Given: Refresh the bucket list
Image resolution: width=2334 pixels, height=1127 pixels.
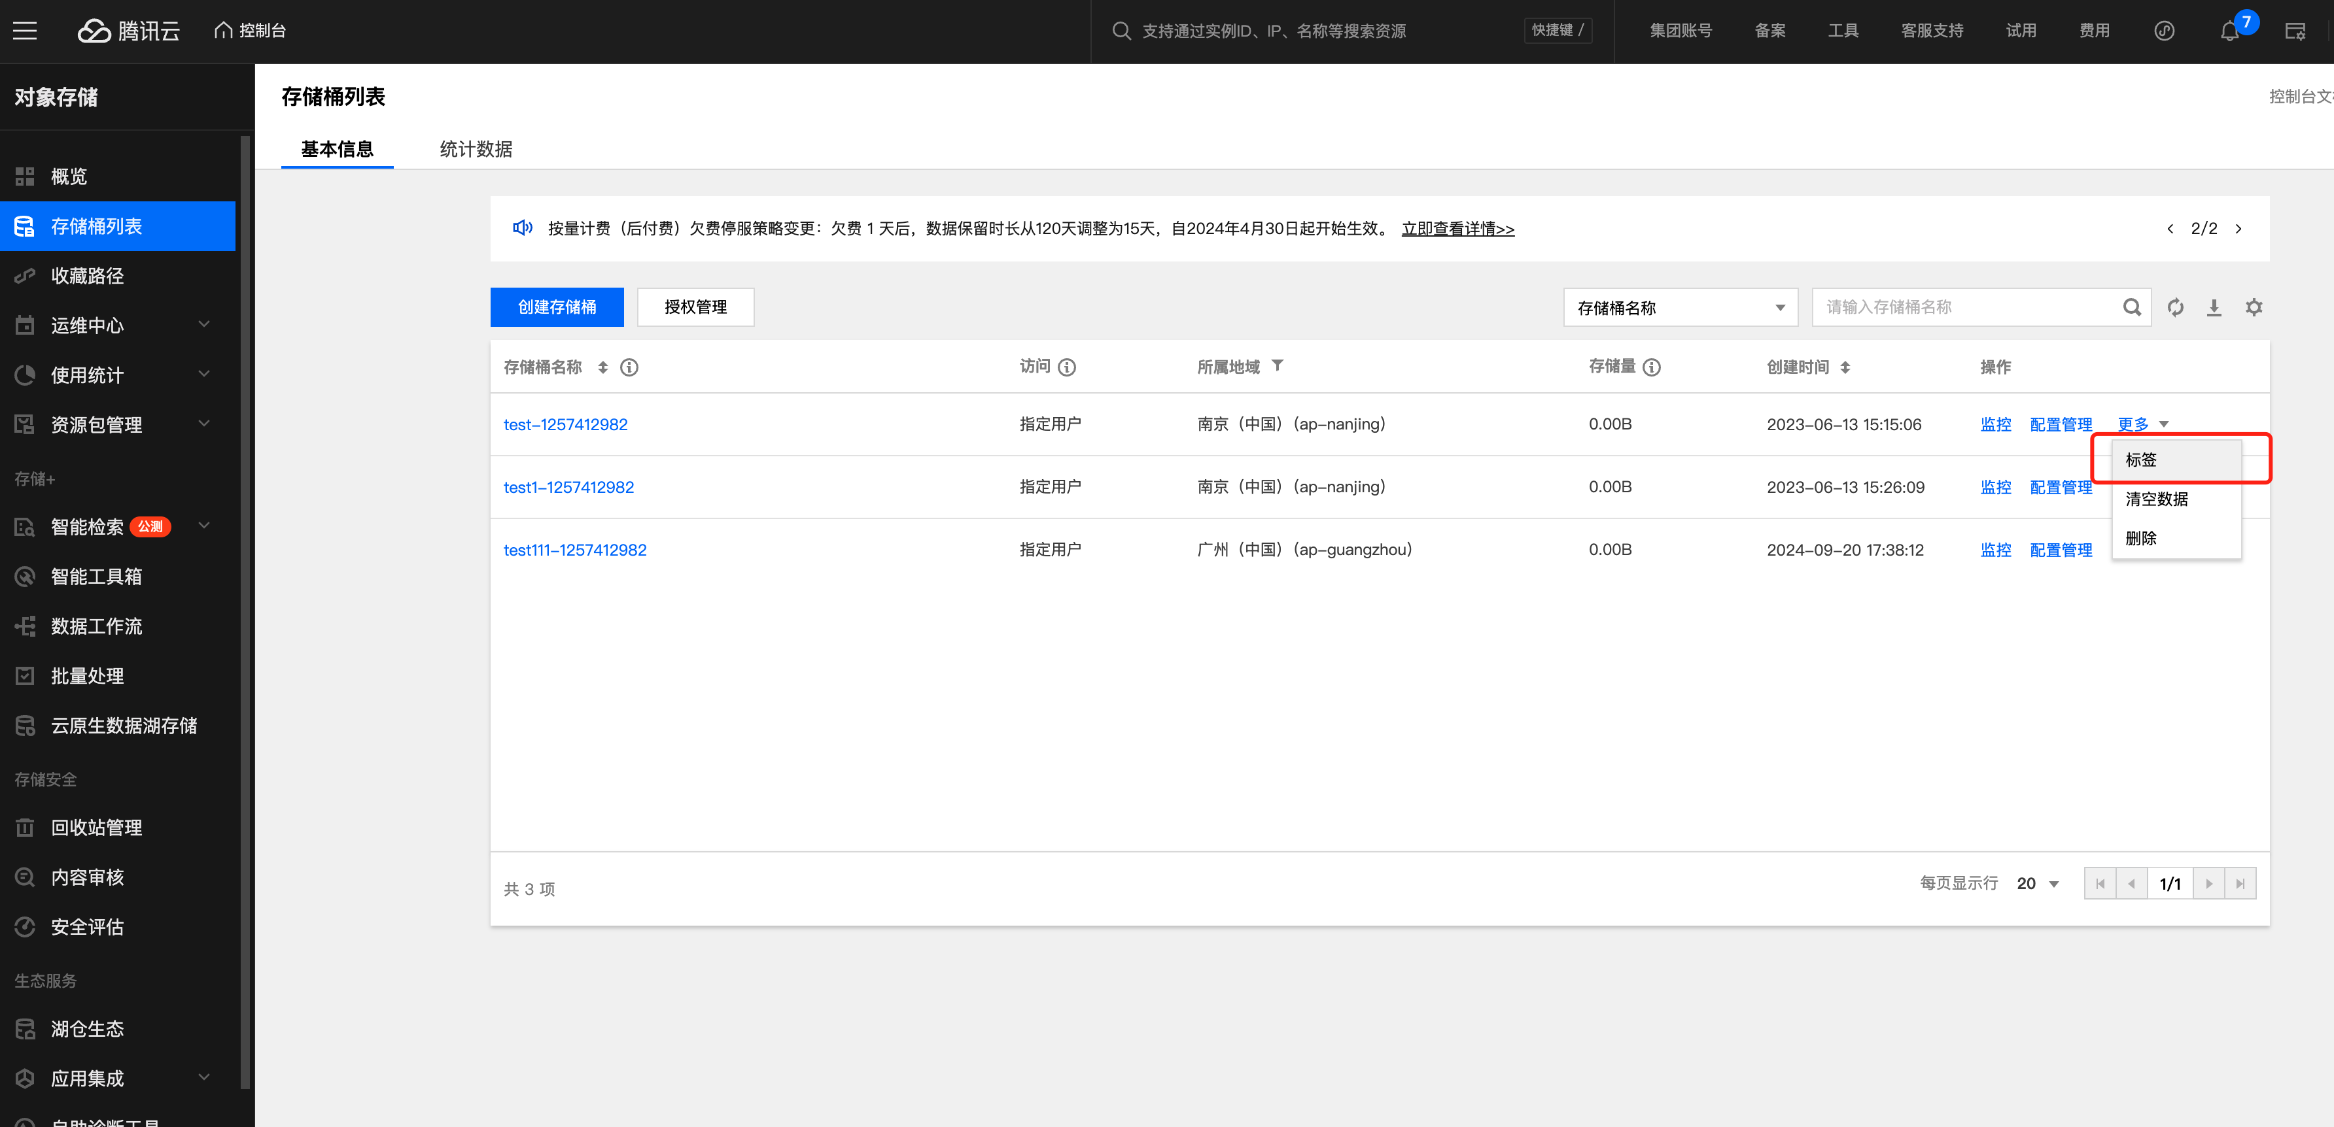Looking at the screenshot, I should coord(2176,308).
